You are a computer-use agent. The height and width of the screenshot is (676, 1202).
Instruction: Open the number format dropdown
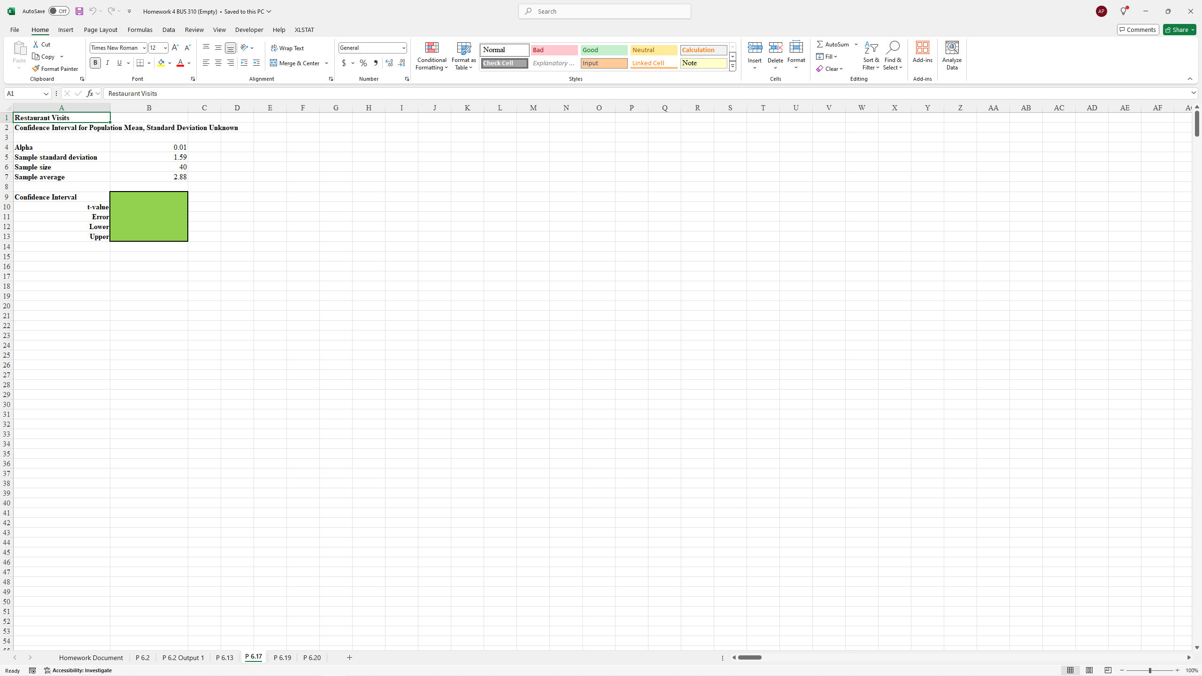(x=404, y=47)
